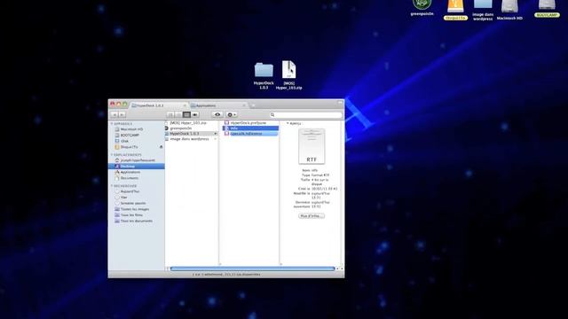Open HyperDock 1.0.3 folder on desktop

click(x=264, y=75)
